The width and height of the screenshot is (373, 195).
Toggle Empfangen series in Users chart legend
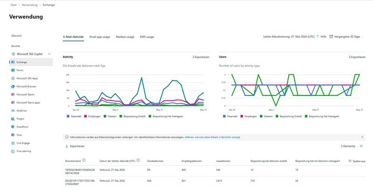(249, 116)
